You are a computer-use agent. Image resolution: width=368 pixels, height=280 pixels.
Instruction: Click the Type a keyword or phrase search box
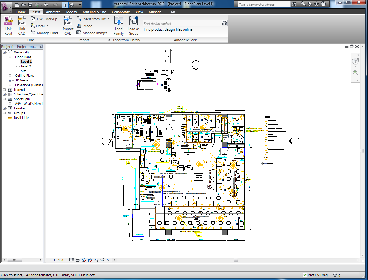pyautogui.click(x=264, y=4)
